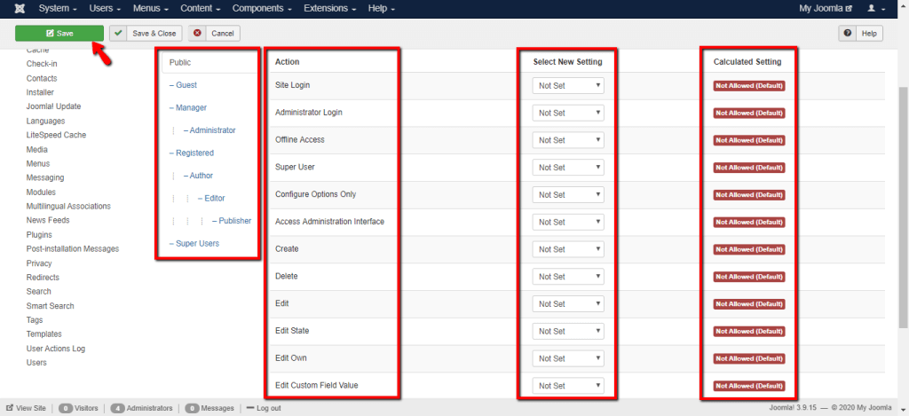
Task: Open Privacy in the sidebar
Action: click(39, 263)
